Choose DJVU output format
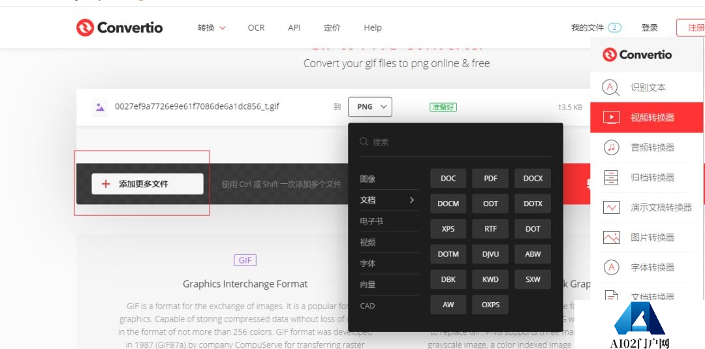 [x=490, y=254]
